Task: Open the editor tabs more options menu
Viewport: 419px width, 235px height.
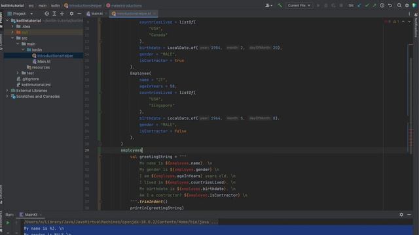Action: tap(409, 14)
